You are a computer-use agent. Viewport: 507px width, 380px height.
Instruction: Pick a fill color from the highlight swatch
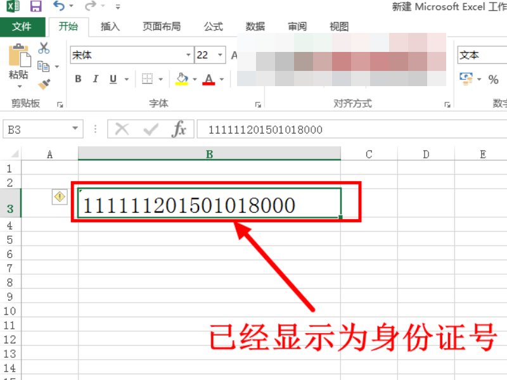[181, 79]
